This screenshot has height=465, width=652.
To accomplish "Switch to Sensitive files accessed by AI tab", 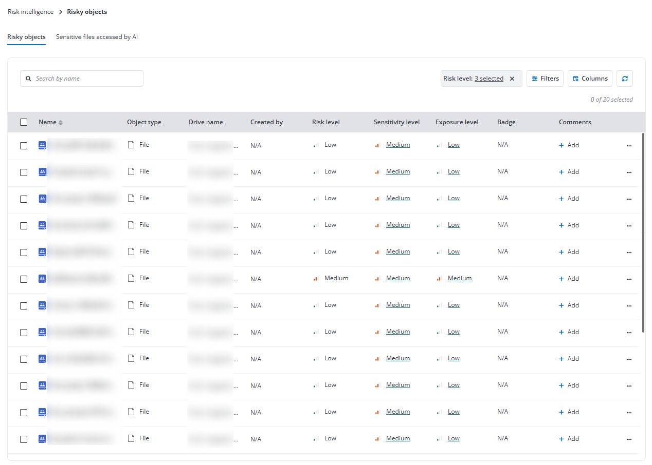I will (x=97, y=37).
